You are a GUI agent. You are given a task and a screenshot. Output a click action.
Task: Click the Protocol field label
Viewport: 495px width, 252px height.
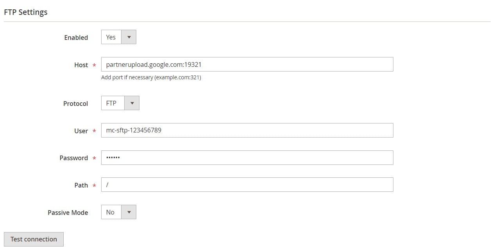(76, 104)
